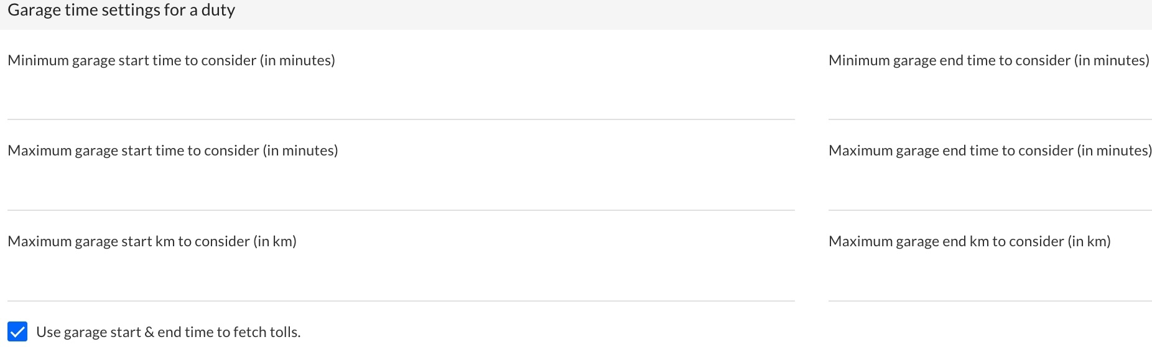Focus the Maximum garage start km input field
The image size is (1152, 347).
point(401,279)
